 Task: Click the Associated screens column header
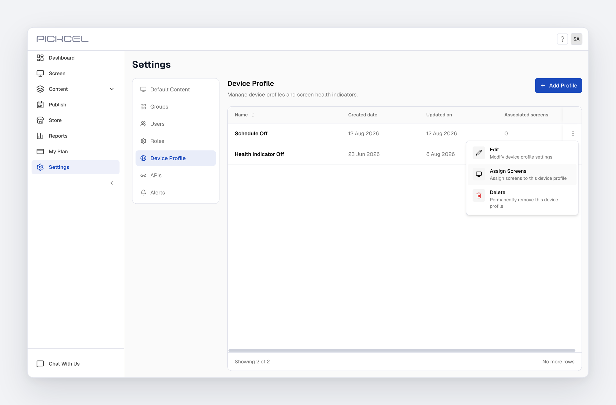tap(526, 115)
